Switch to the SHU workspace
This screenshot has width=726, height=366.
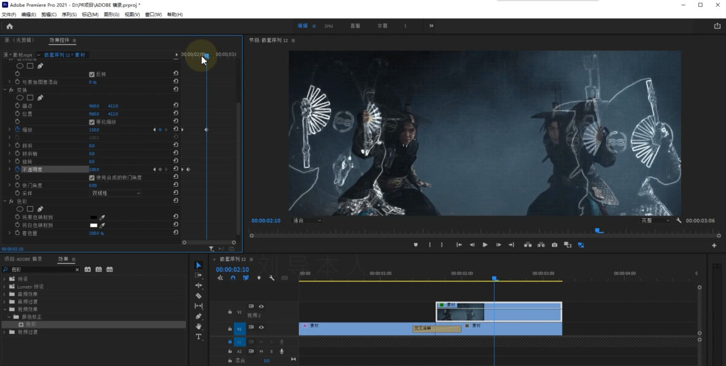pos(329,26)
